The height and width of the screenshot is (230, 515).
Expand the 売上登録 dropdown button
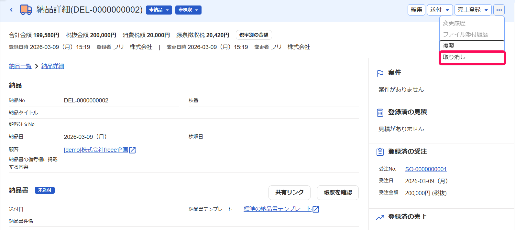click(x=473, y=10)
